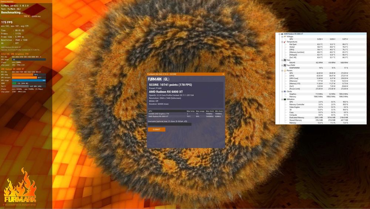Collapse the Utilization group expander
This screenshot has width=370, height=209.
[282, 99]
